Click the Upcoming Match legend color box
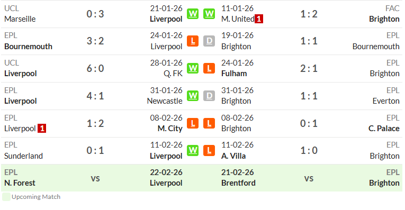This screenshot has height=210, width=405. pyautogui.click(x=6, y=197)
